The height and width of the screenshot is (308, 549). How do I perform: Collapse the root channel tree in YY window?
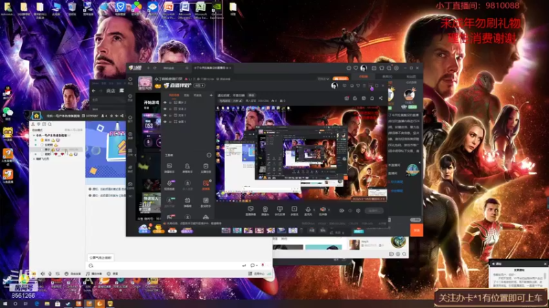34,136
